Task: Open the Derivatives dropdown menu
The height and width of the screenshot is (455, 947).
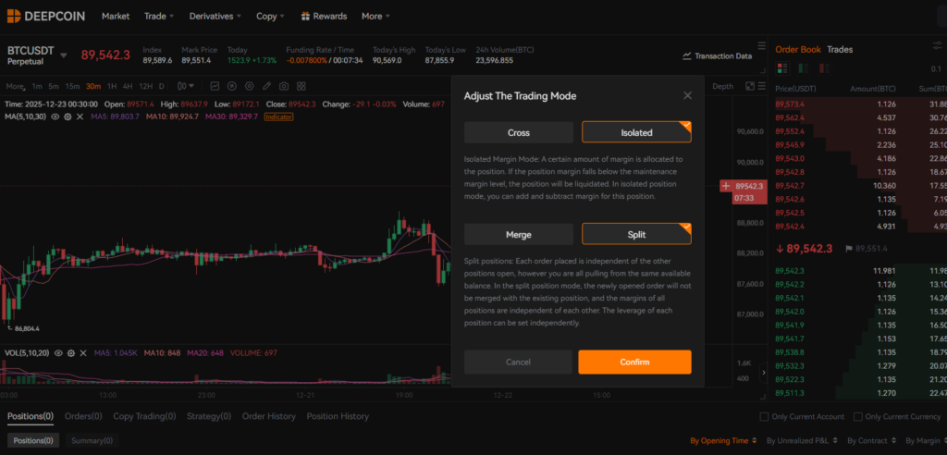Action: (215, 17)
